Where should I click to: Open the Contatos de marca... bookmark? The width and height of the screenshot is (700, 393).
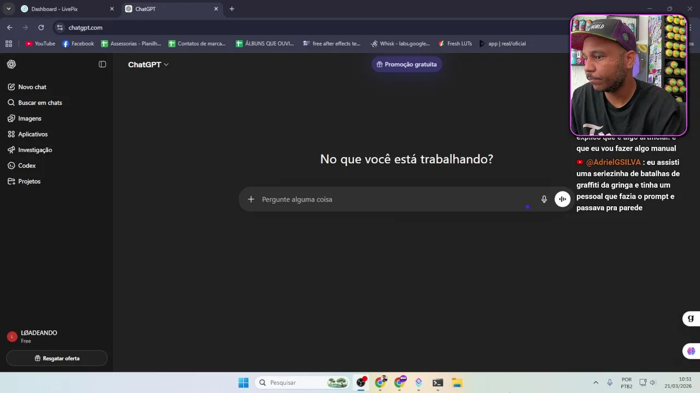197,44
